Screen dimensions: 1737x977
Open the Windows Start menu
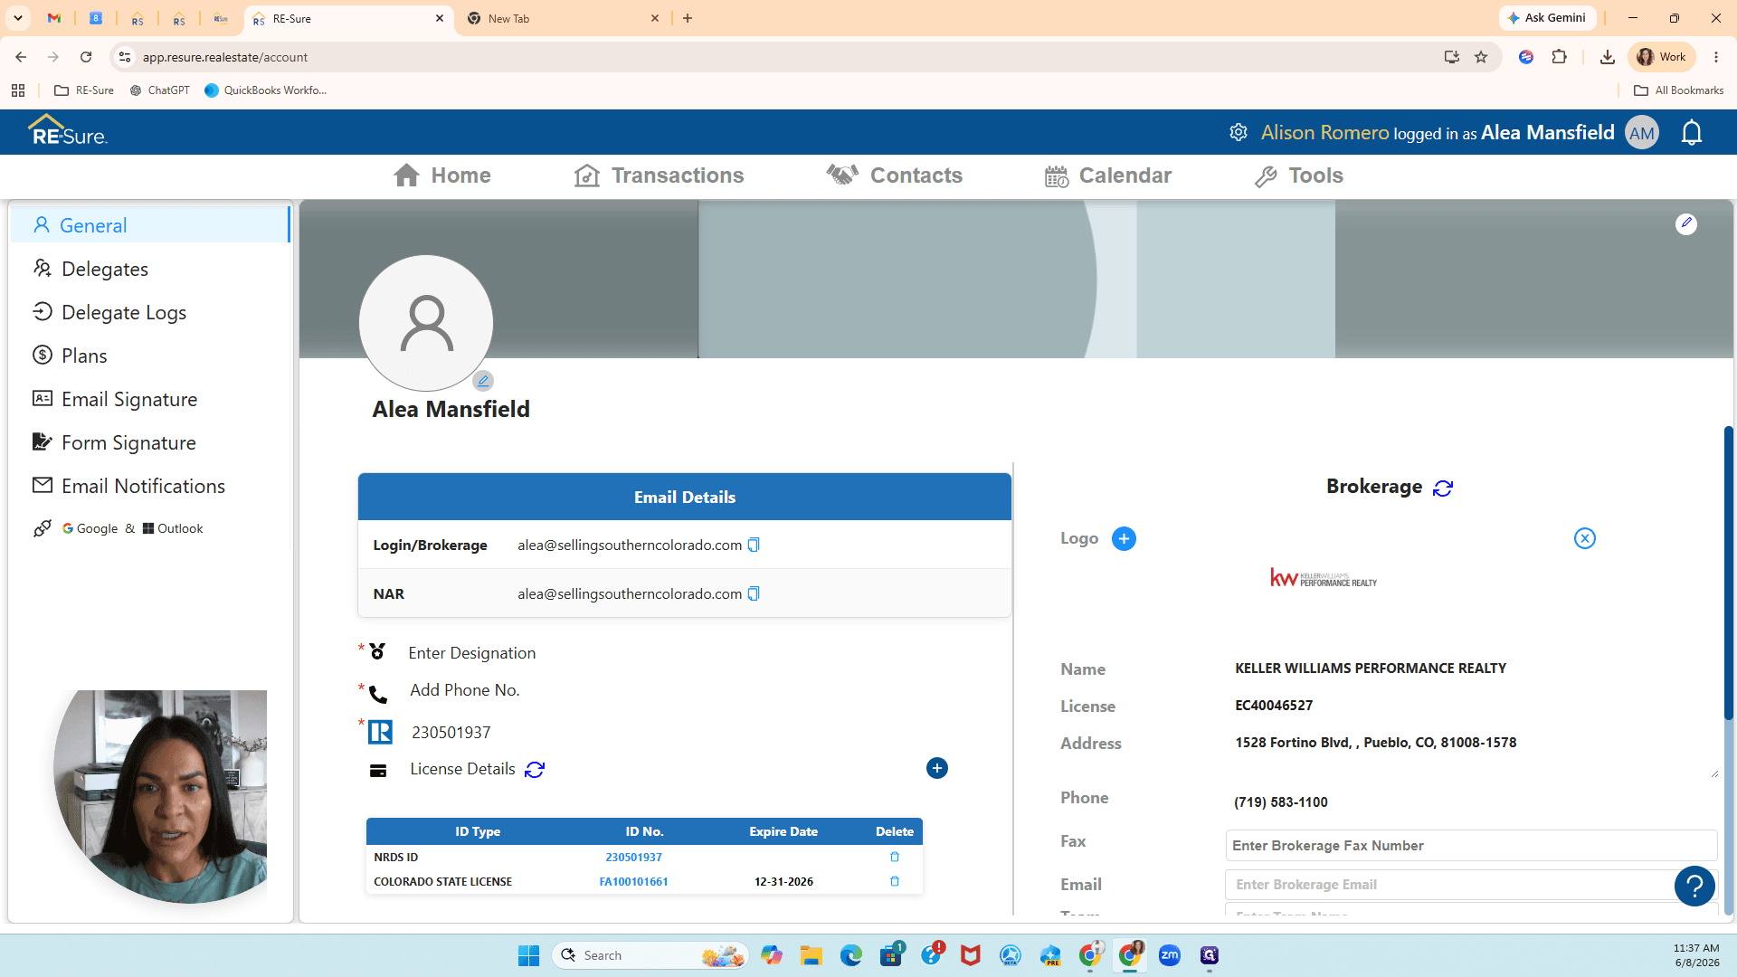coord(528,955)
